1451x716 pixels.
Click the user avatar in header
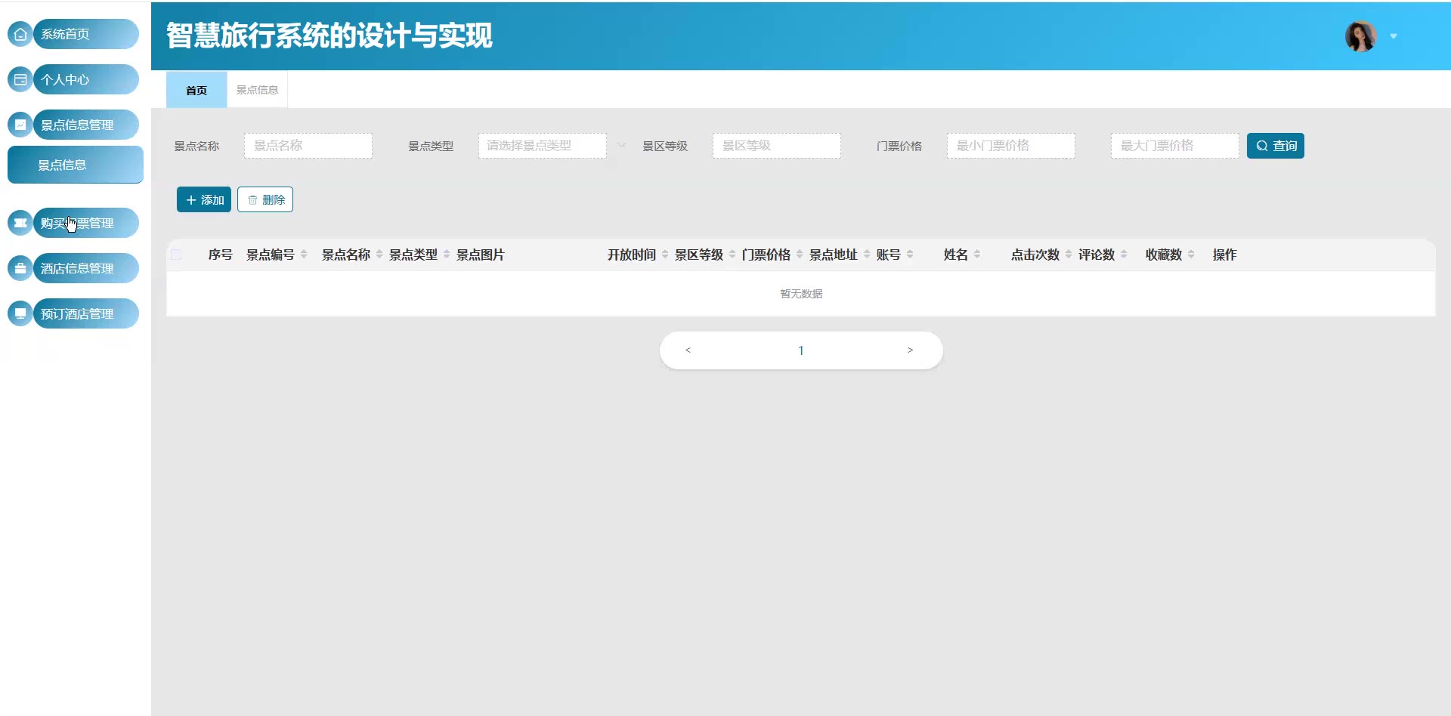(1360, 36)
